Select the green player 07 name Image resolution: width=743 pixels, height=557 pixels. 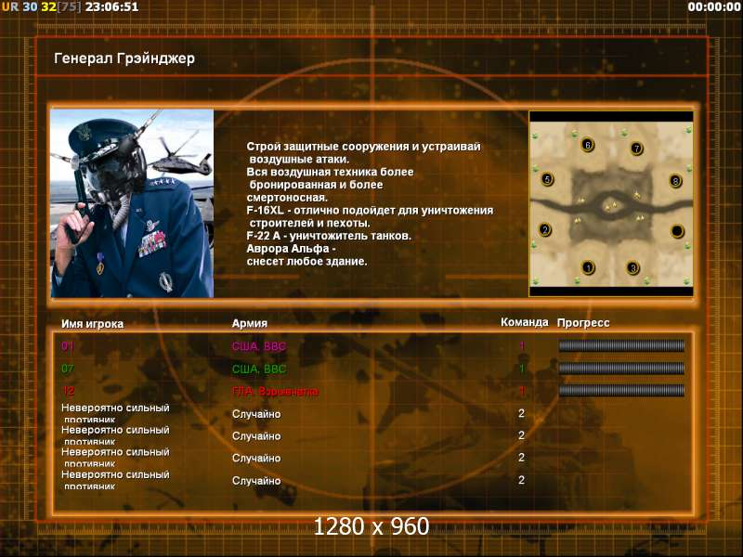[x=68, y=368]
